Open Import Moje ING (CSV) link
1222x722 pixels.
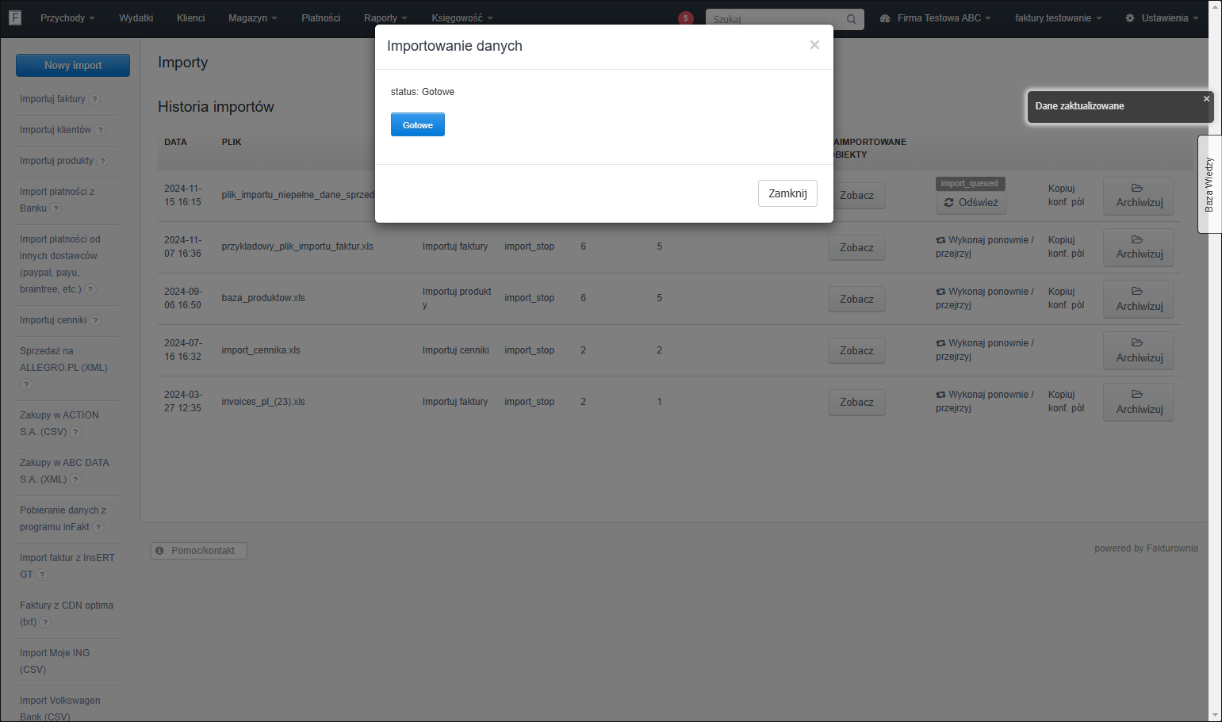[x=55, y=661]
